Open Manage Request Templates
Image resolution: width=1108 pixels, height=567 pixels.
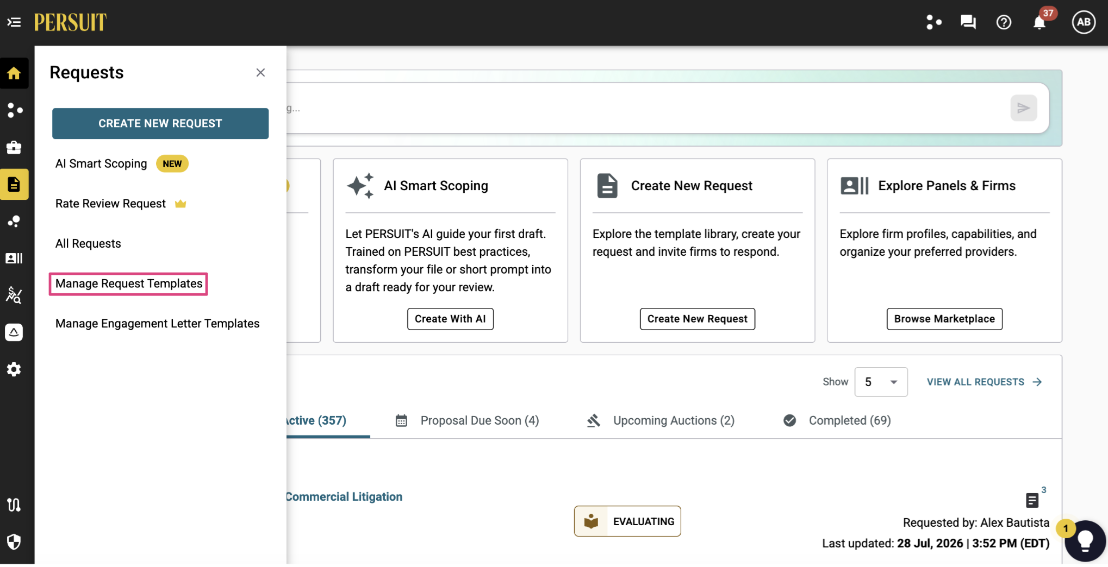click(x=129, y=283)
